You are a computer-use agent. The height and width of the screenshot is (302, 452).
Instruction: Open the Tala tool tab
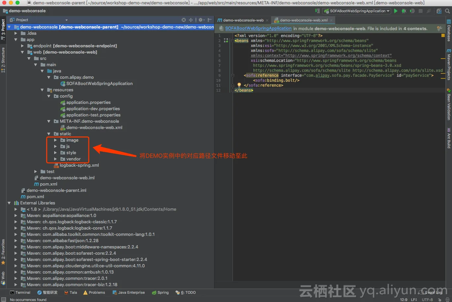(x=71, y=292)
